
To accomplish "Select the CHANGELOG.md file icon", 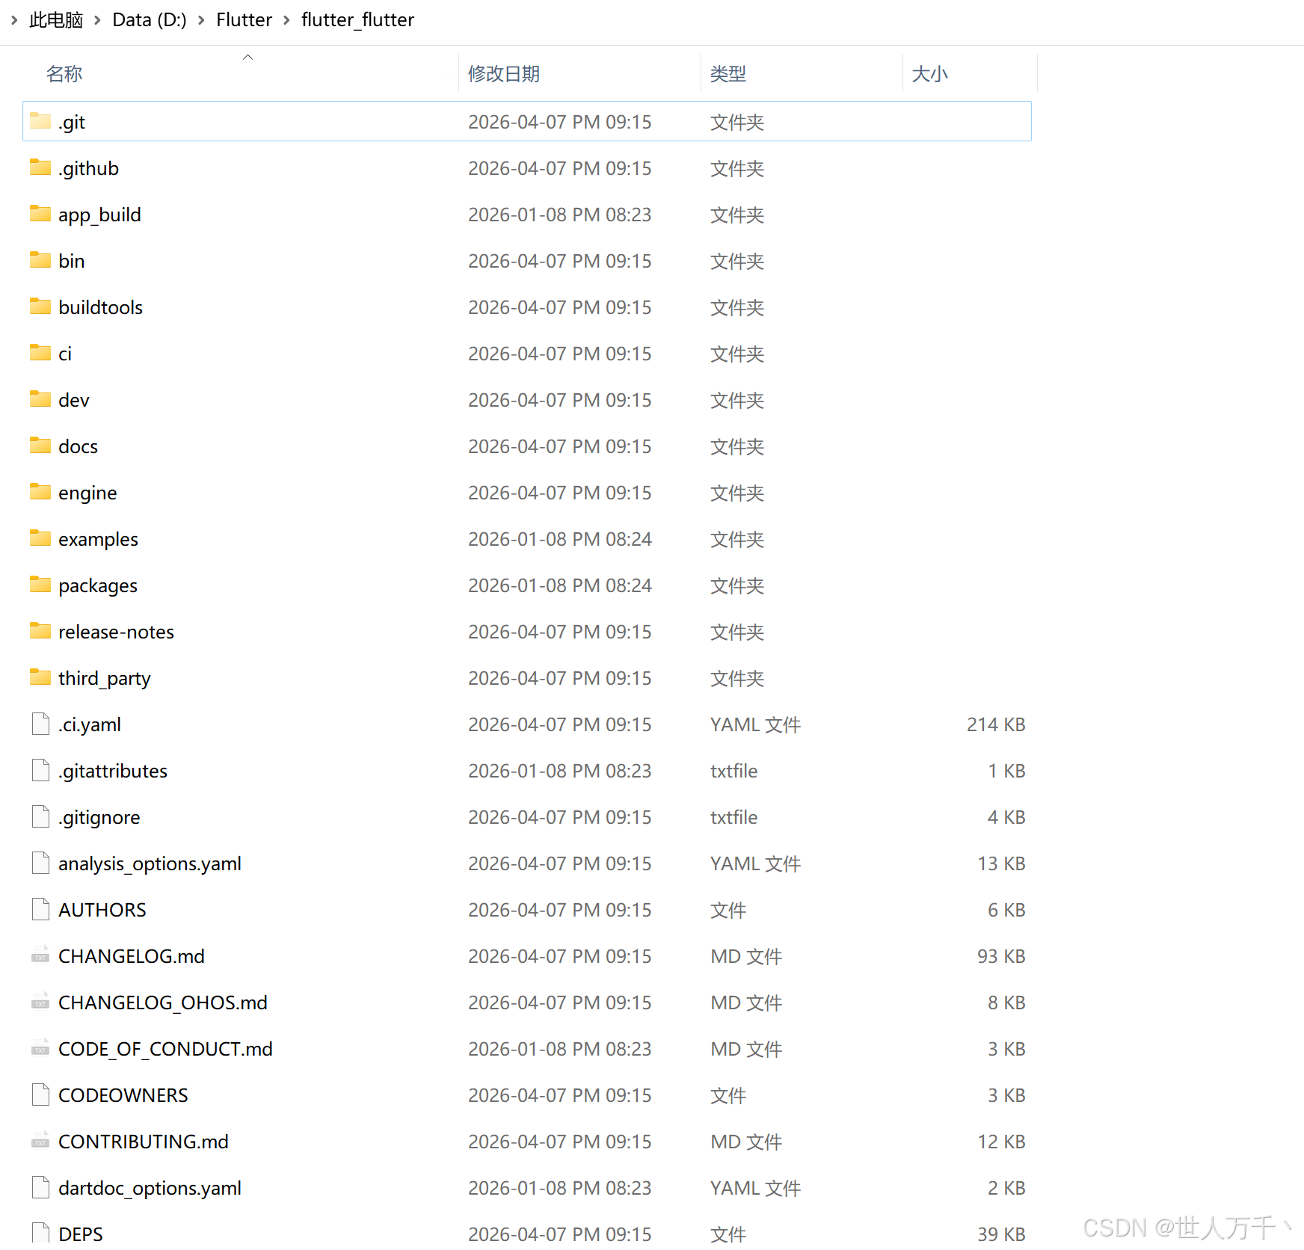I will pos(40,955).
